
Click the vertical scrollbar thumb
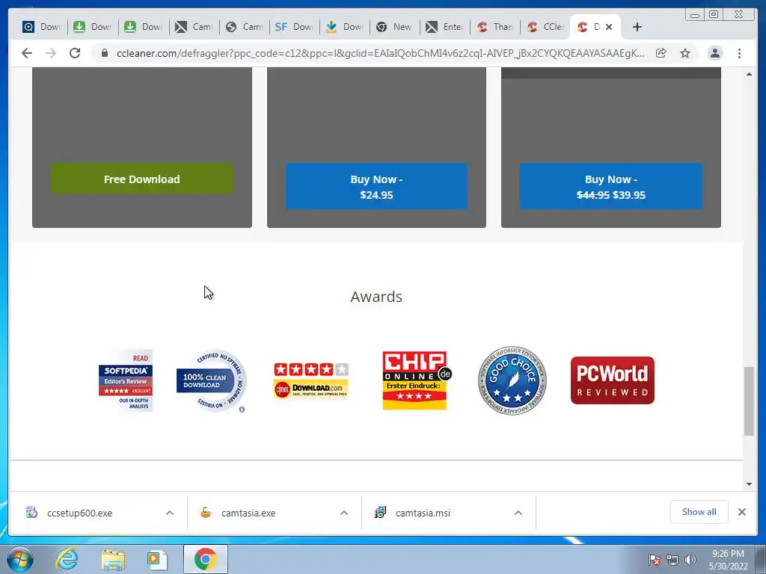tap(749, 401)
